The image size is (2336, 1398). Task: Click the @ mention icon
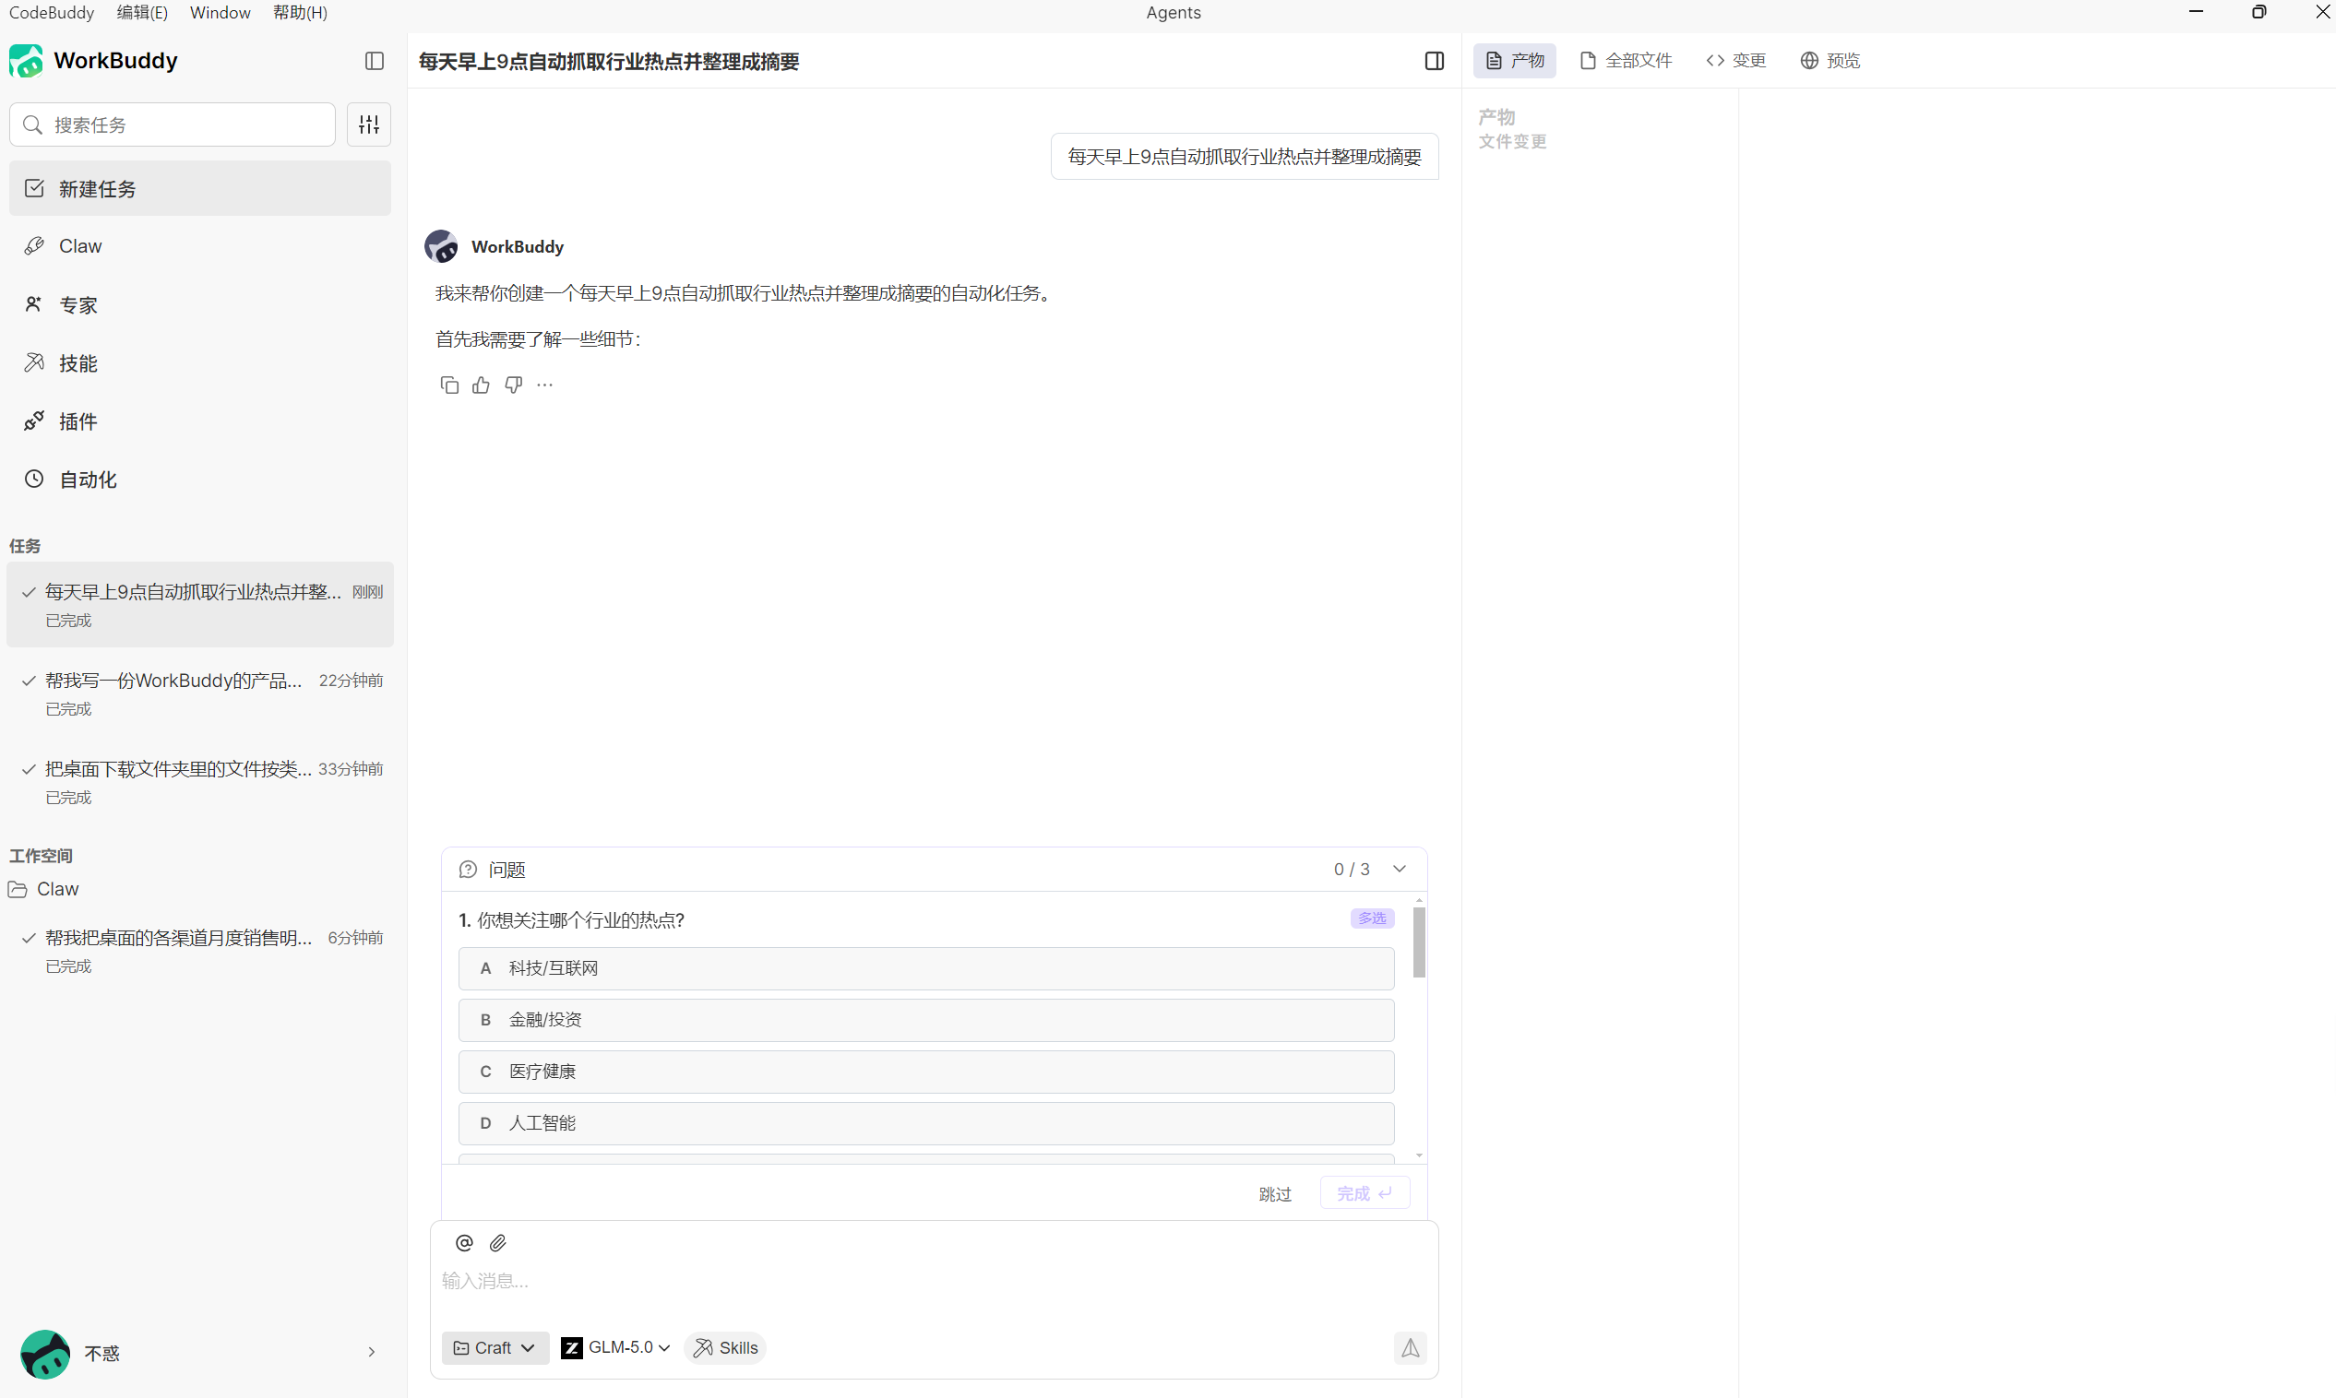point(464,1242)
